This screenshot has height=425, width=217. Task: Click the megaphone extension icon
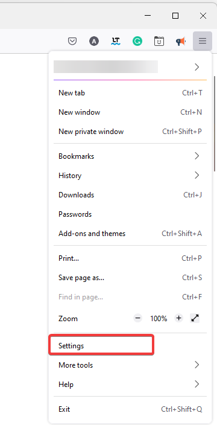point(181,41)
